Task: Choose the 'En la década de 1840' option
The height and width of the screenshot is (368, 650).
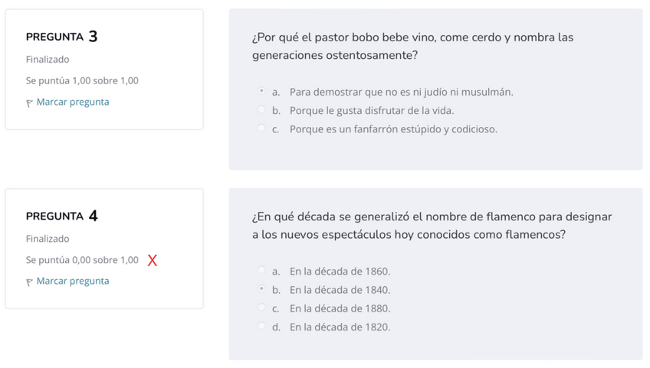Action: pyautogui.click(x=261, y=289)
